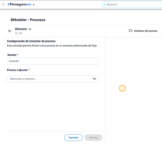Click the BModeler - Procesos heading
The height and width of the screenshot is (159, 162).
click(28, 20)
